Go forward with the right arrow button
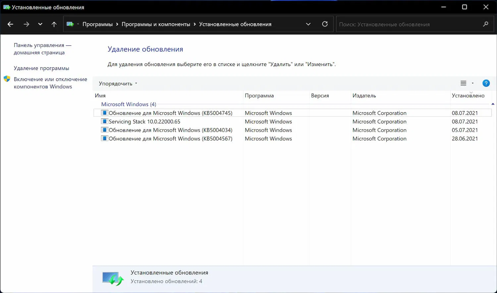This screenshot has width=497, height=293. (26, 24)
